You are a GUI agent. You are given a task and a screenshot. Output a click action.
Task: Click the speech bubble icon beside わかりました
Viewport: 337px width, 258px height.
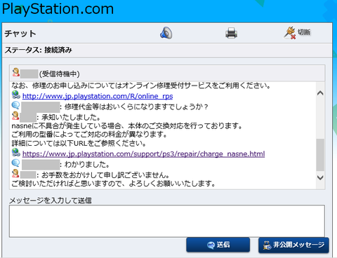15,163
